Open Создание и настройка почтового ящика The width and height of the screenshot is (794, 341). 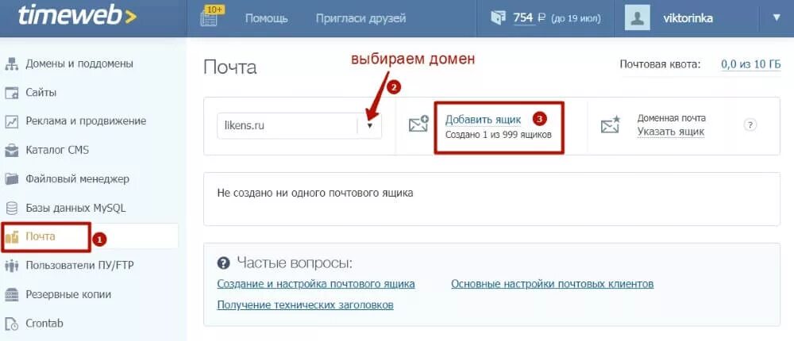point(316,284)
